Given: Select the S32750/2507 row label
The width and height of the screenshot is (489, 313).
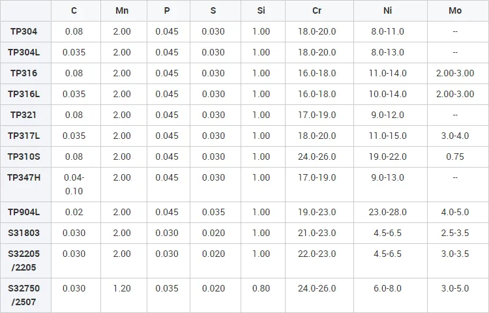Looking at the screenshot, I should click(x=23, y=295).
